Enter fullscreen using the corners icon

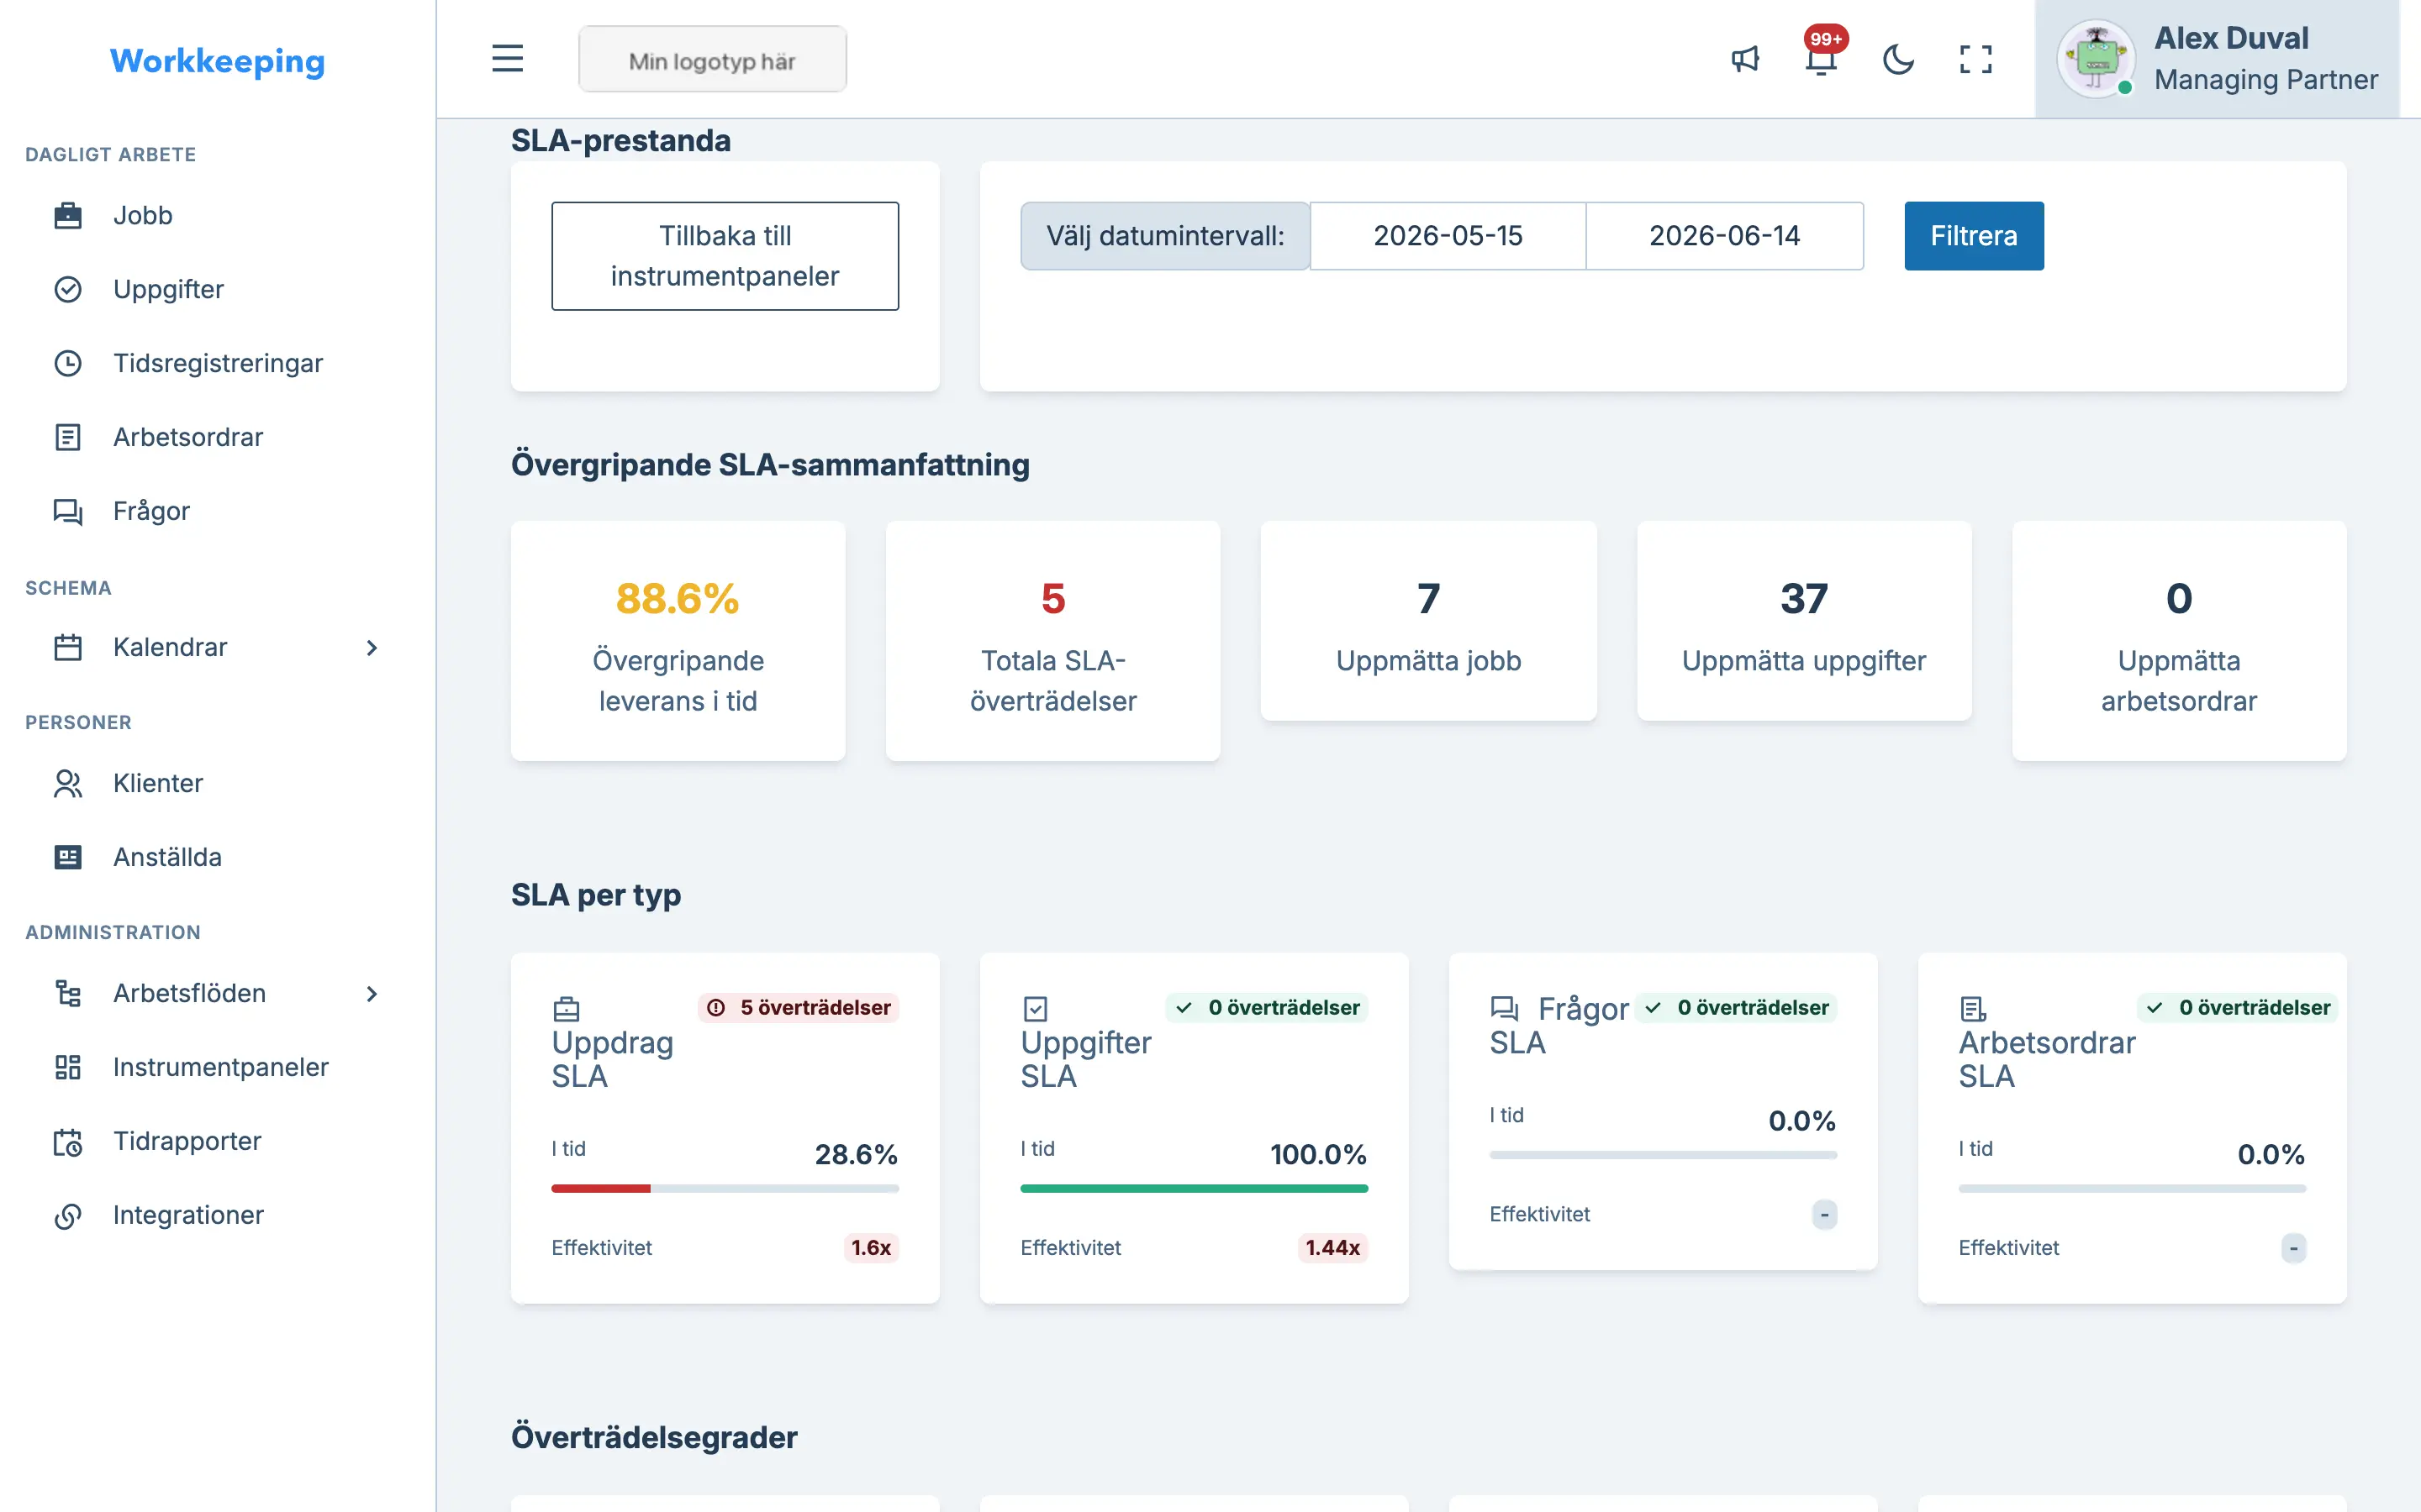(x=1975, y=59)
